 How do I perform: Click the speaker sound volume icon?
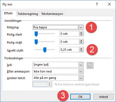click(x=90, y=65)
